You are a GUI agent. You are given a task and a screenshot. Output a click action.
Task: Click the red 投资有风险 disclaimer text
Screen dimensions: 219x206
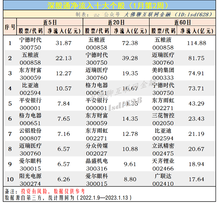click(x=35, y=191)
